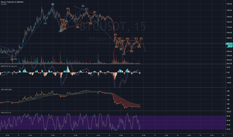Click the 6613.00 price axis label
The width and height of the screenshot is (233, 137).
[x=229, y=64]
